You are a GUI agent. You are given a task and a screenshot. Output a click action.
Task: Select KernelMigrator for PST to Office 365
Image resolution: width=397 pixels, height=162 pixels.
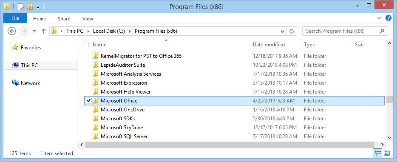coord(141,56)
